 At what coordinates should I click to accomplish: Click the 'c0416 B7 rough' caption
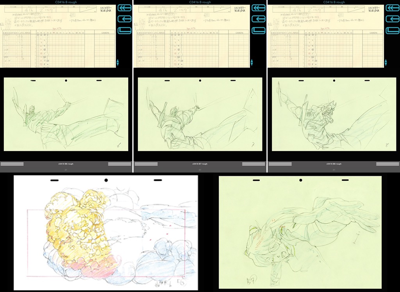[200, 164]
